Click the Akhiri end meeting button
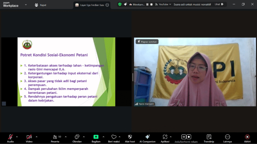257x144 pixels. pyautogui.click(x=247, y=137)
